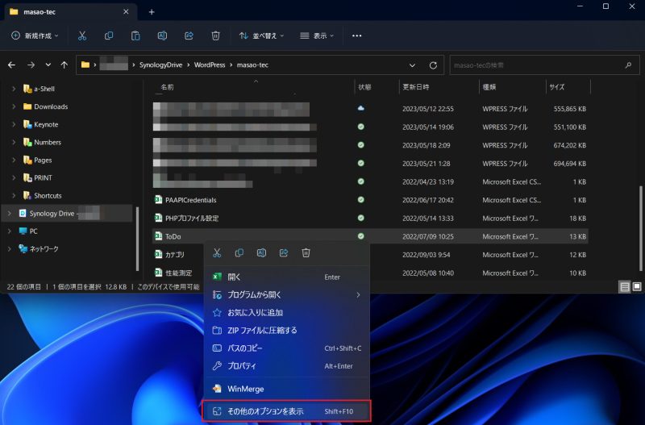645x425 pixels.
Task: Click the cloud status icon of the first file
Action: 360,109
